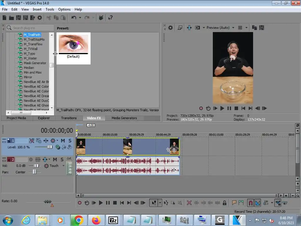Stop playback in the preview window
Screen dimensions: 301x226
click(236, 108)
